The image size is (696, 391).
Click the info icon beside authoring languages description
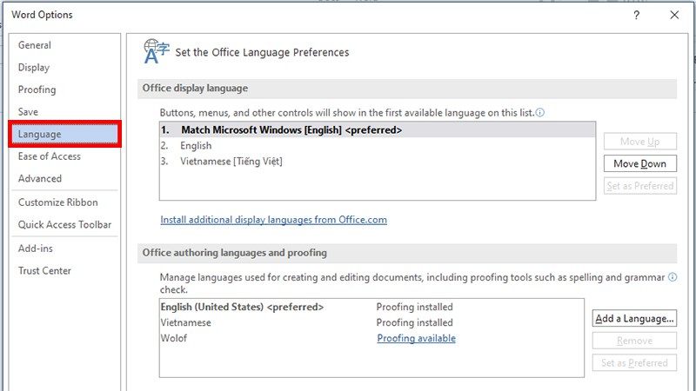(673, 277)
